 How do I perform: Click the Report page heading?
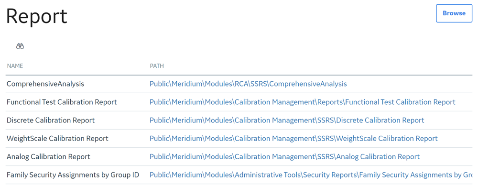point(37,16)
